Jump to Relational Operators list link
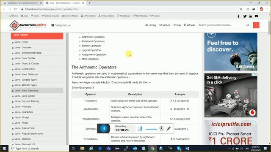This screenshot has height=152, width=271. click(93, 41)
